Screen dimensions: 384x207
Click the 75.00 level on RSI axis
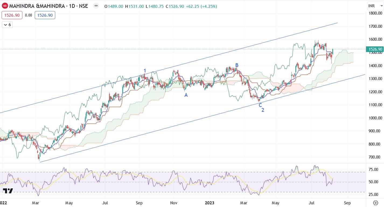tap(375, 170)
